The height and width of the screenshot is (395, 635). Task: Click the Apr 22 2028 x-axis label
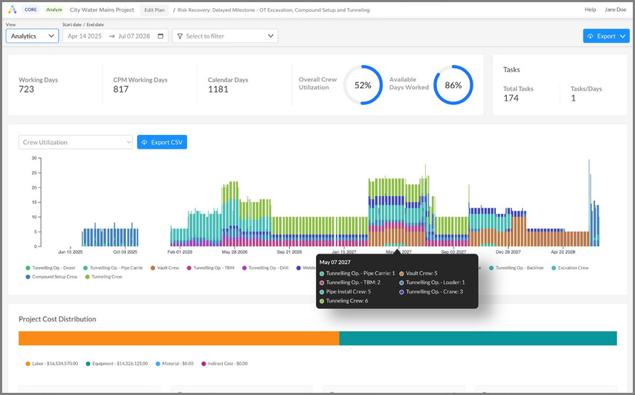click(x=563, y=252)
